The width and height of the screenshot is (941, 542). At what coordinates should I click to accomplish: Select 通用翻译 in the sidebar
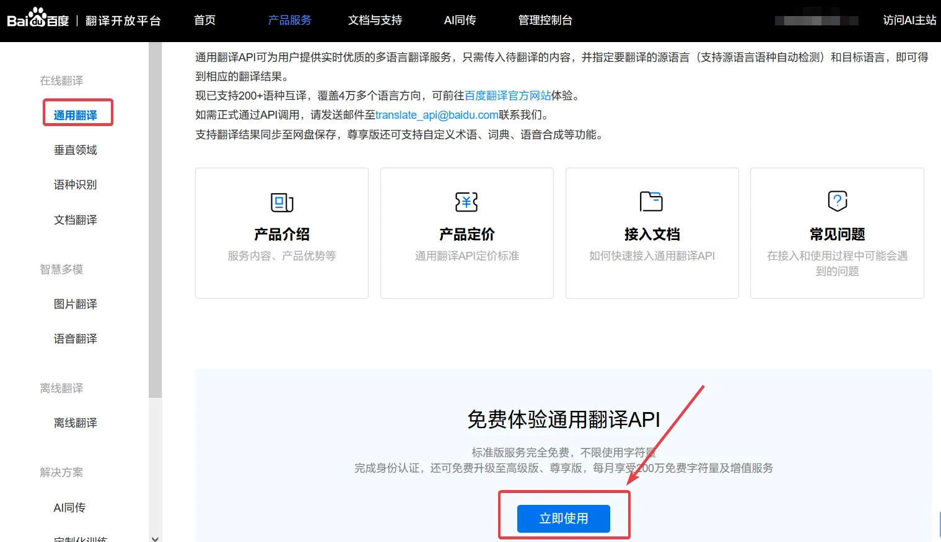[x=76, y=115]
